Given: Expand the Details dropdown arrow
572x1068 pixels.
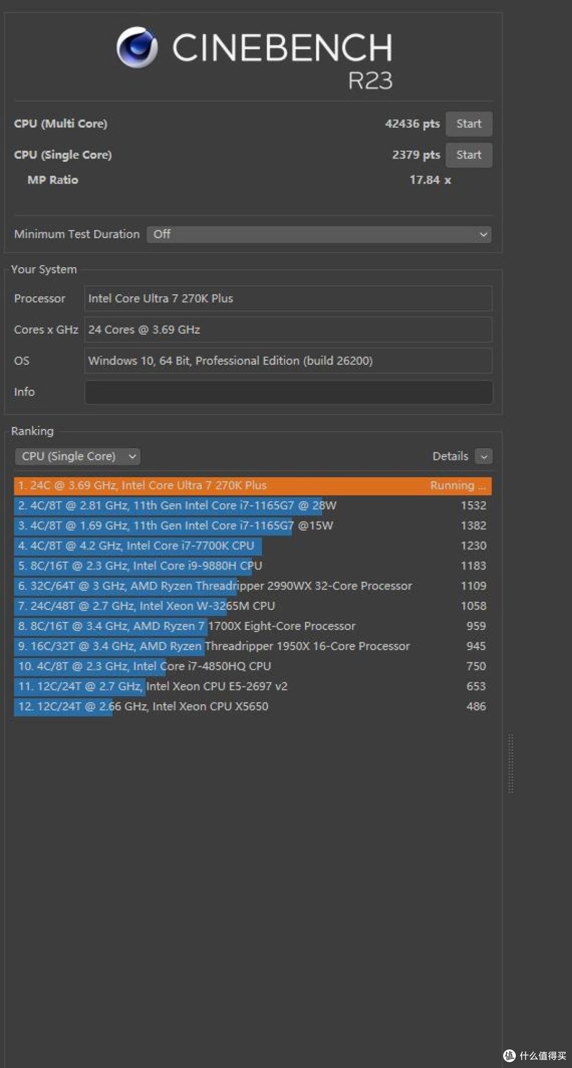Looking at the screenshot, I should pyautogui.click(x=484, y=457).
